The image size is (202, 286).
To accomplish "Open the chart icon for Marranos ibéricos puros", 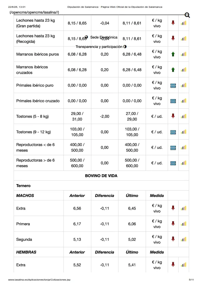I will [184, 54].
